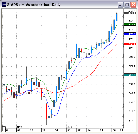138x134 pixels.
Task: Click the green 4155 moving average label
Action: pos(130,25)
